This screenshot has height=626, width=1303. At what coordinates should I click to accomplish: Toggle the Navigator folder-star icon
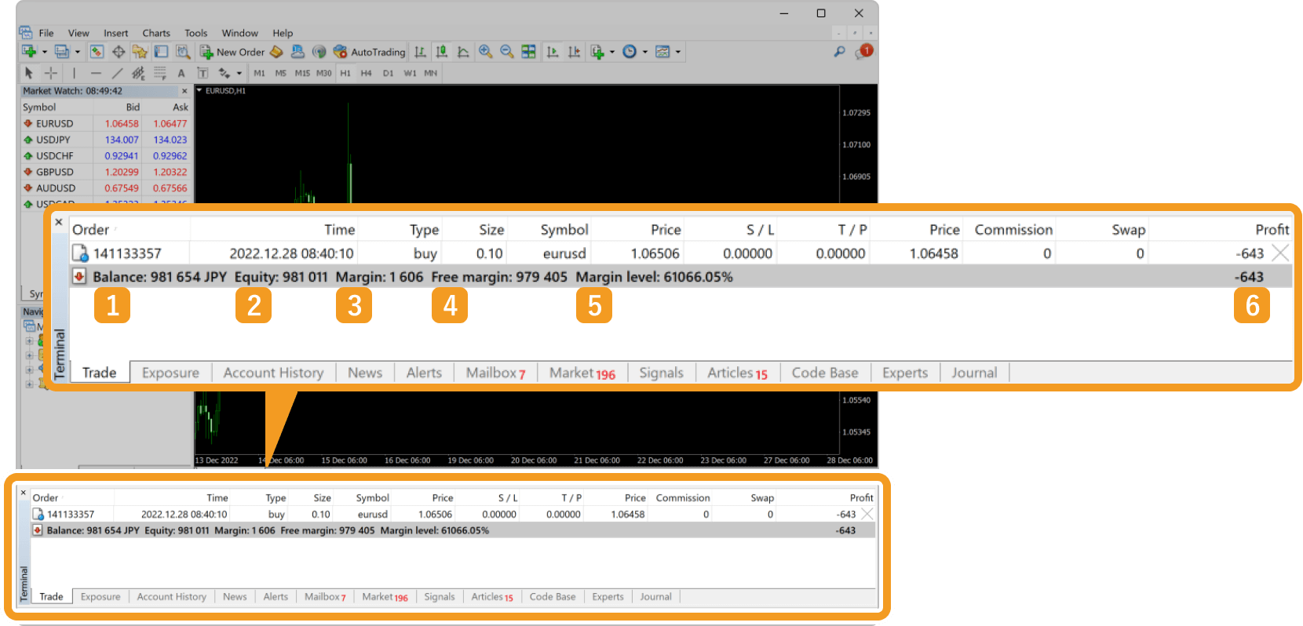140,52
